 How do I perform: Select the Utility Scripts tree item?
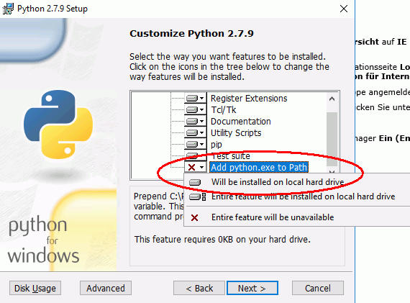[x=236, y=133]
